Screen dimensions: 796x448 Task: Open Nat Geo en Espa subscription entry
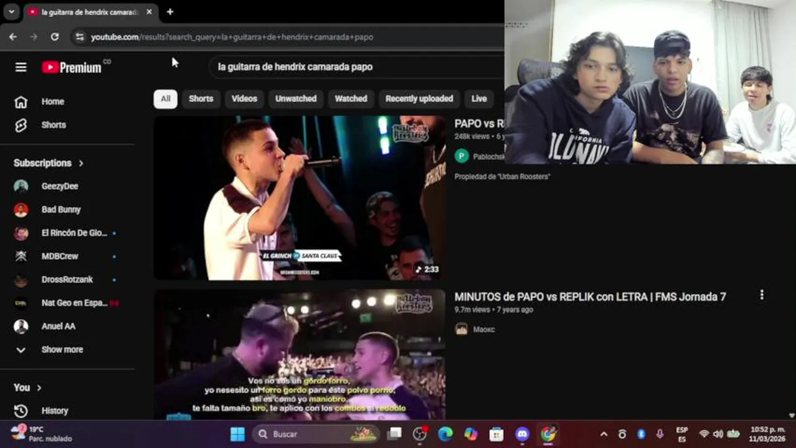tap(67, 303)
